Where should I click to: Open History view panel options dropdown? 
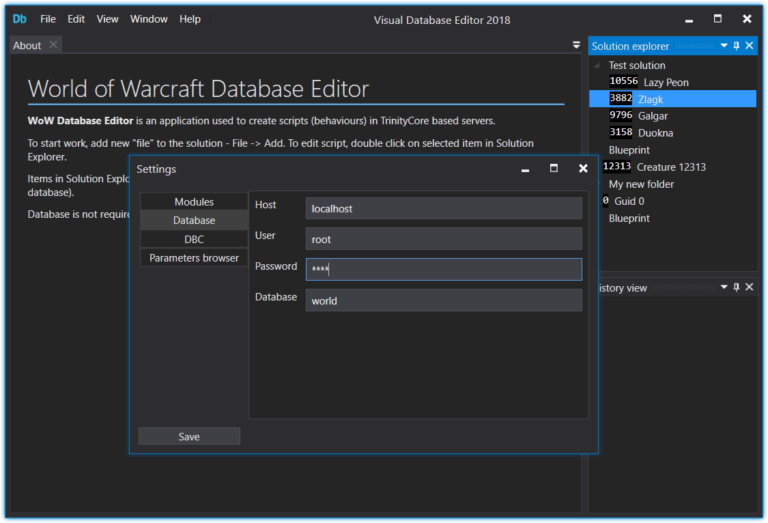[724, 287]
